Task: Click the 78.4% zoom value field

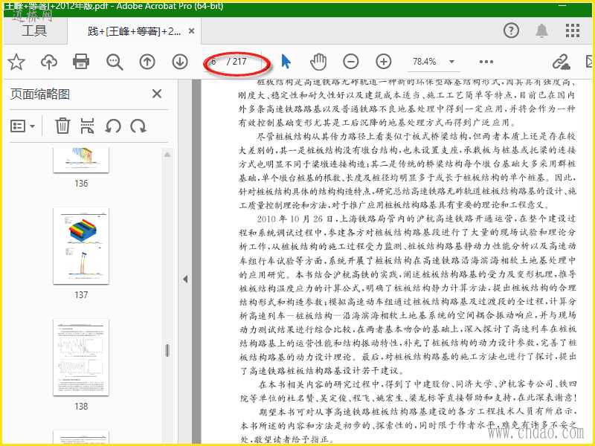Action: pos(424,62)
